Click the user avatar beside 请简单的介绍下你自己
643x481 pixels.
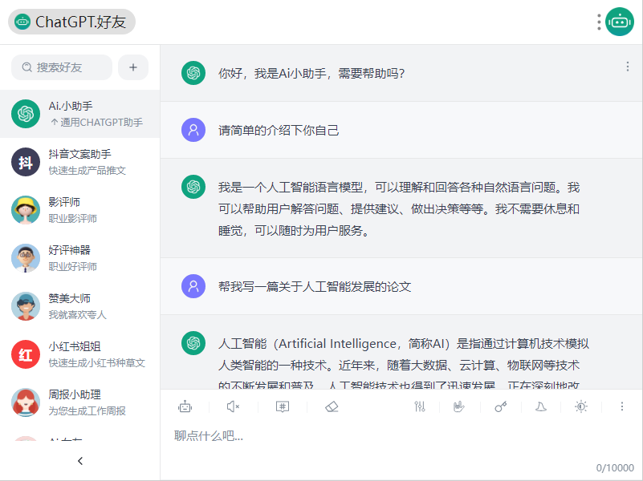click(193, 130)
